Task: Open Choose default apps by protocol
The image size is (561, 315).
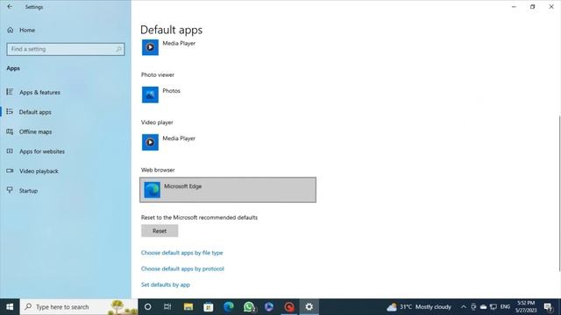Action: coord(182,269)
